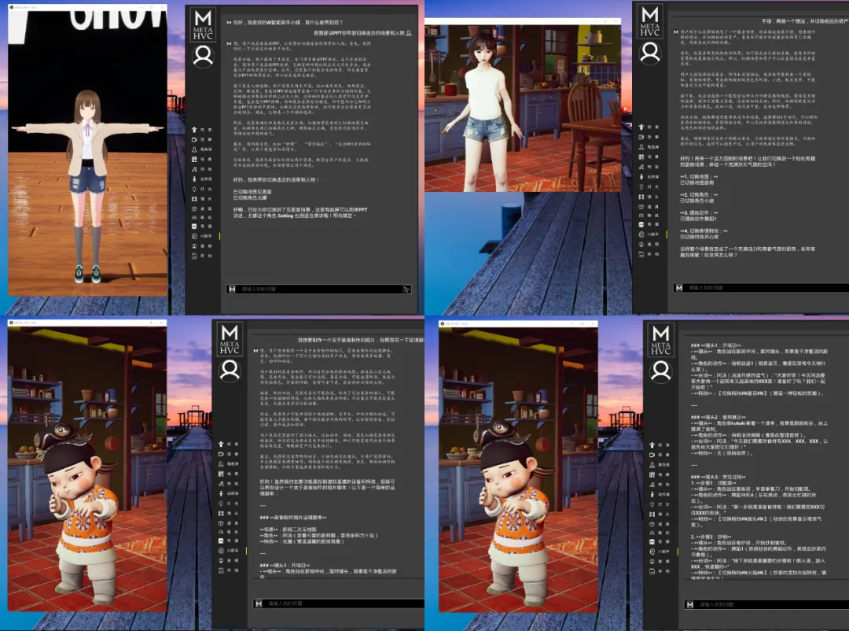Click user profile avatar in the top-left window
The image size is (849, 631).
point(203,56)
